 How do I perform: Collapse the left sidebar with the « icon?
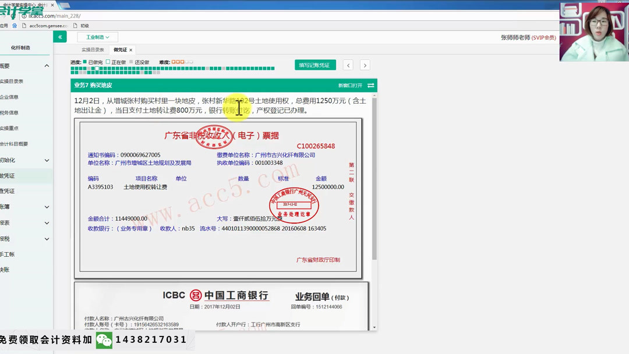click(60, 36)
